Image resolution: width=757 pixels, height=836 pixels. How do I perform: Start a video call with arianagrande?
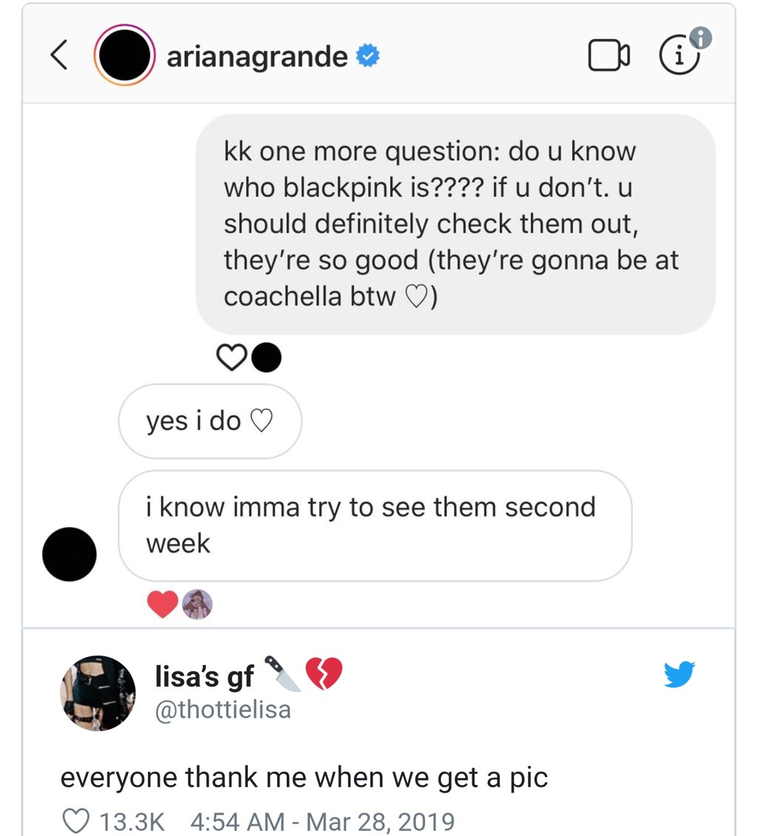point(609,58)
